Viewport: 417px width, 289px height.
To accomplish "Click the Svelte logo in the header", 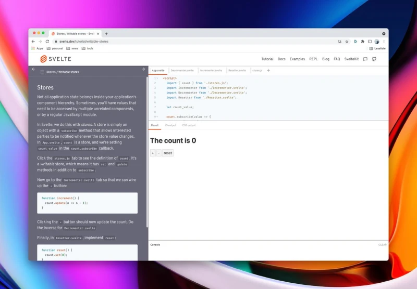I will 56,59.
